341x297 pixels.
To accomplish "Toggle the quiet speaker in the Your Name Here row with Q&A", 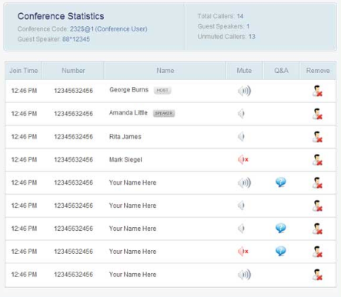I will point(241,229).
